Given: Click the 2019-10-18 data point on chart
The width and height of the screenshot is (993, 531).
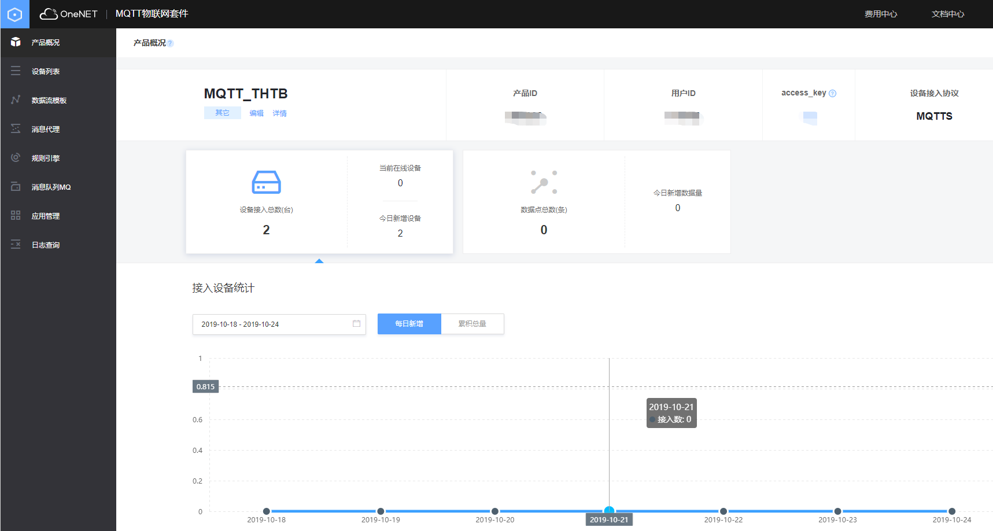Looking at the screenshot, I should tap(267, 511).
